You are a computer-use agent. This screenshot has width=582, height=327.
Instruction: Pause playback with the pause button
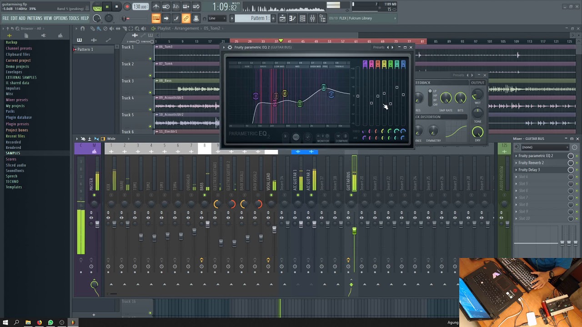(x=107, y=6)
